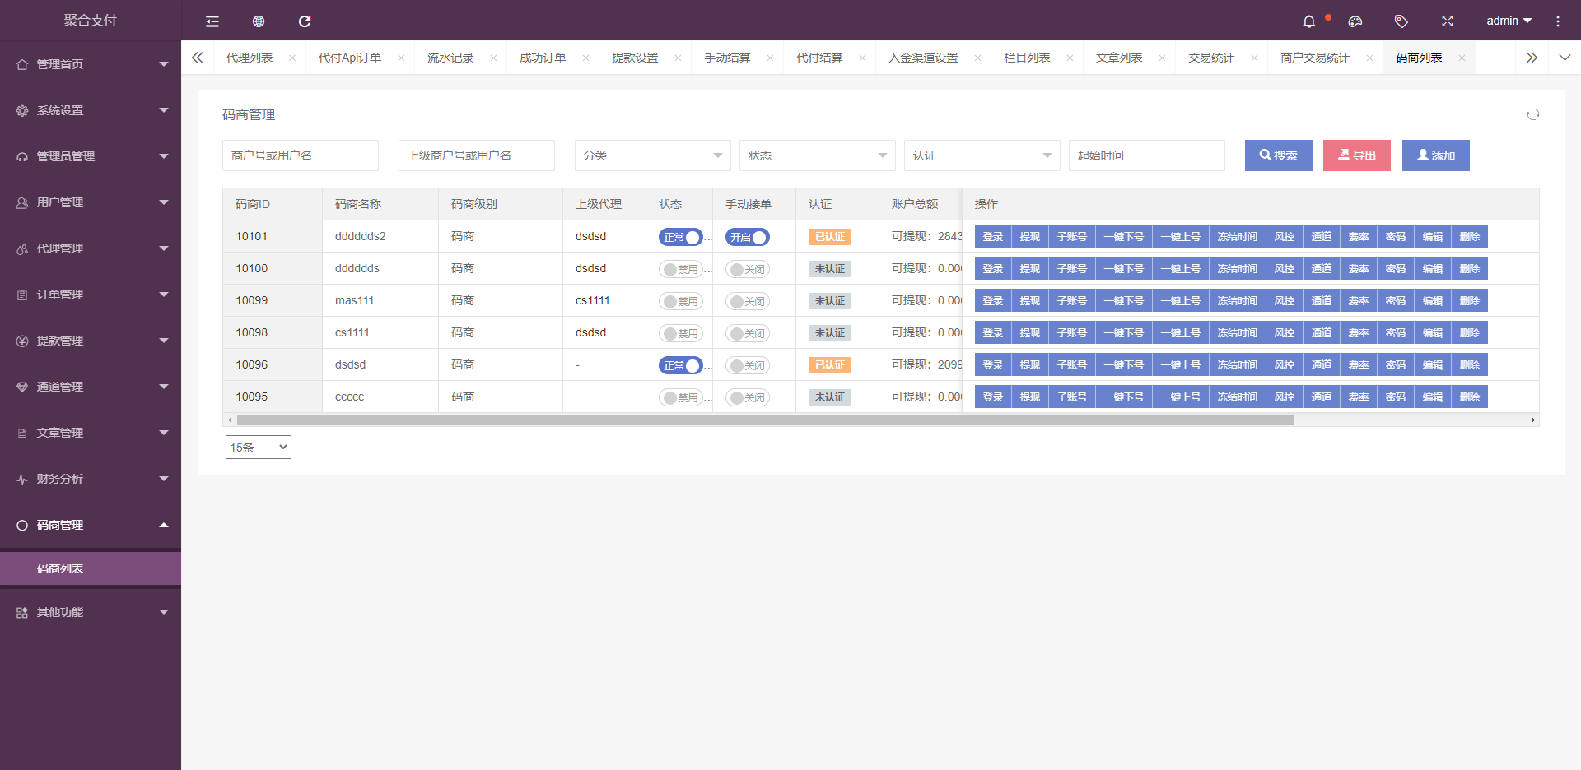Open the admin user dropdown
The image size is (1581, 770).
pos(1509,21)
